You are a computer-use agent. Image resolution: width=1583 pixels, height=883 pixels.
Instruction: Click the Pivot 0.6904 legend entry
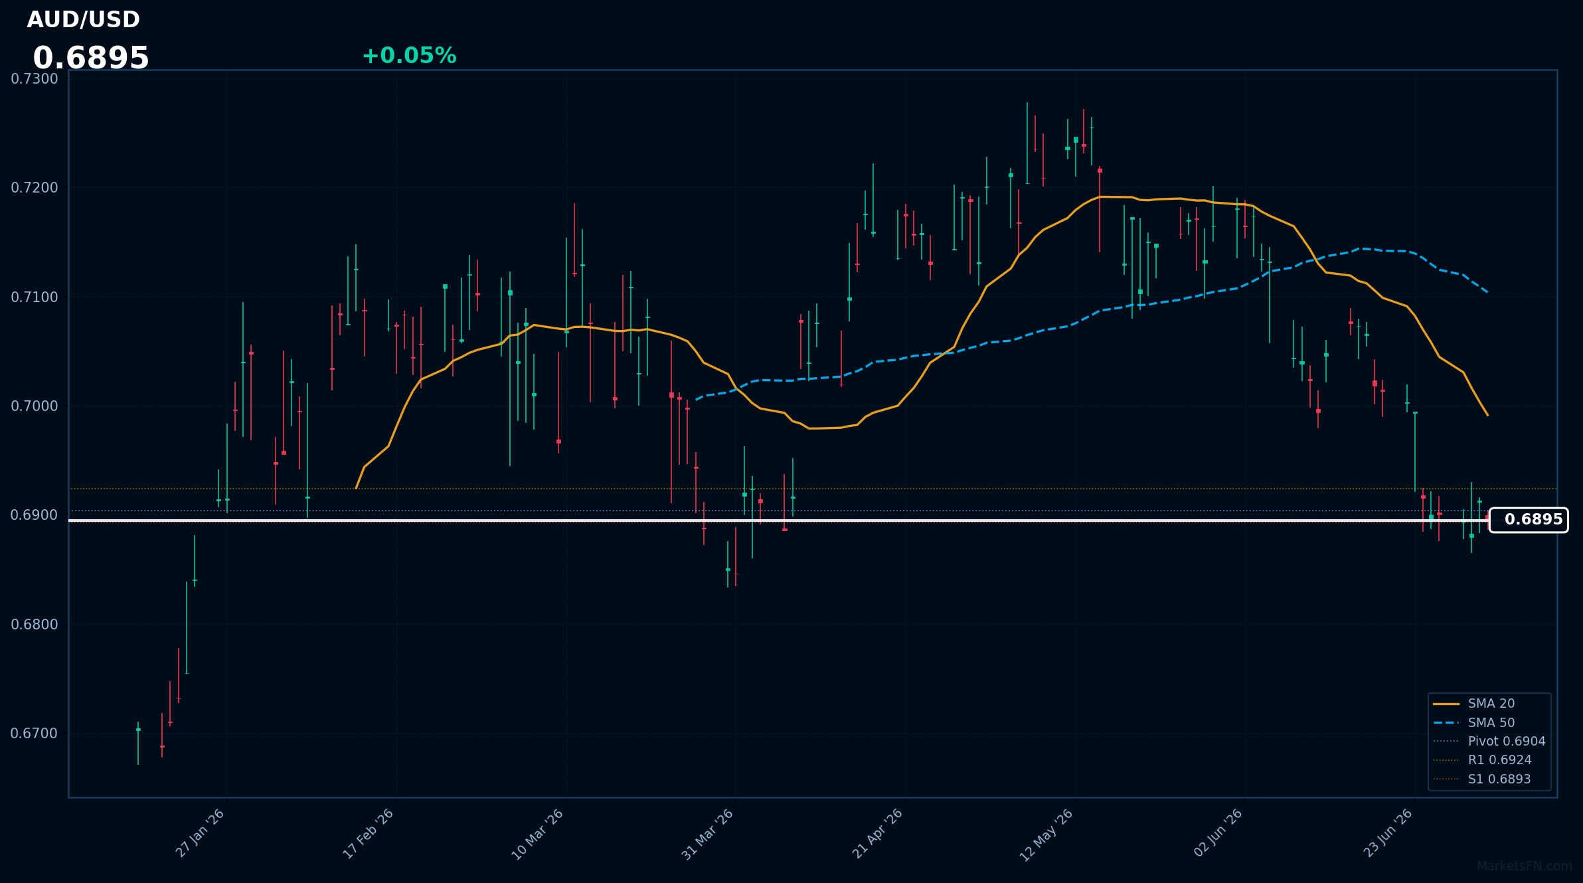click(1489, 741)
